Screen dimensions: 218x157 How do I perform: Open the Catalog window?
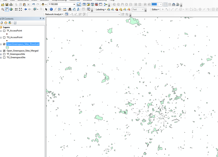(88, 4)
